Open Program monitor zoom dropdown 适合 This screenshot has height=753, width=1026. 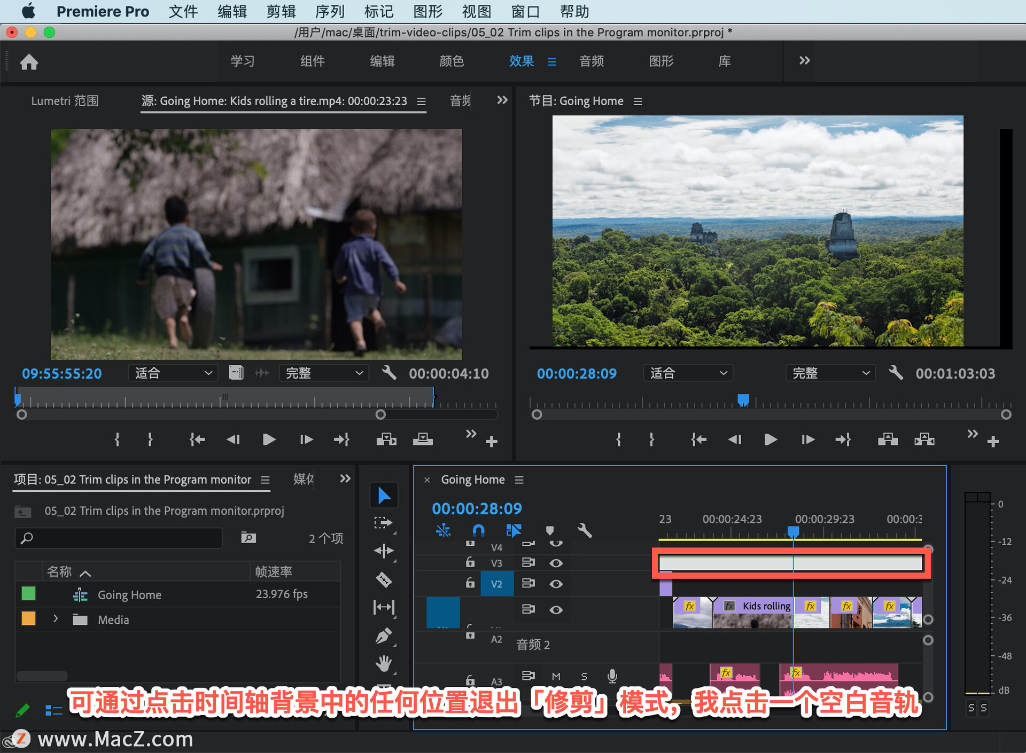click(x=688, y=373)
